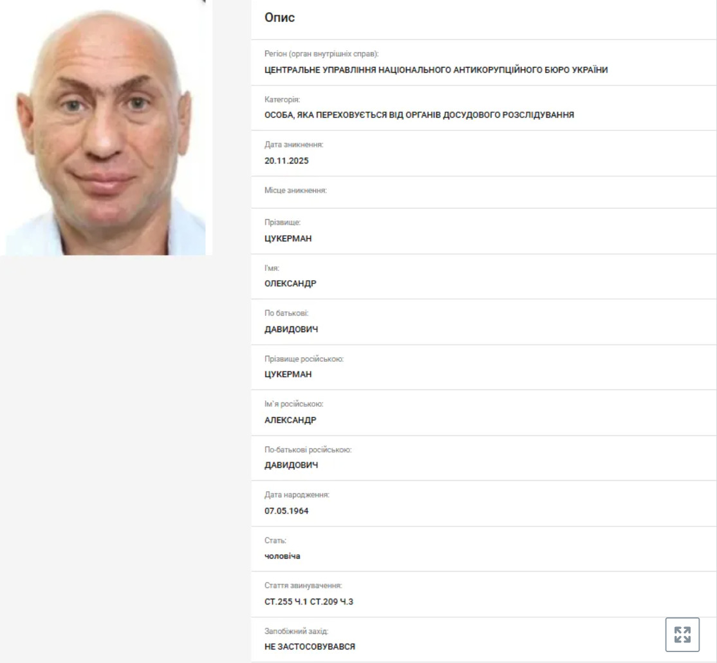Viewport: 717px width, 663px height.
Task: Click the fullscreen expand arrows icon
Action: [682, 634]
